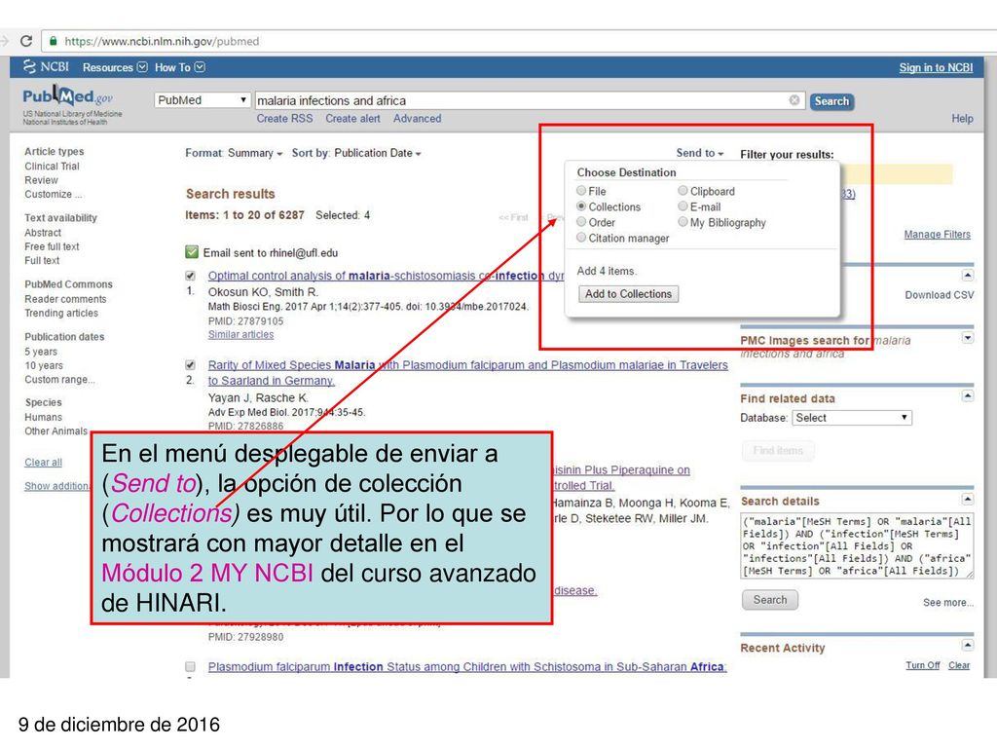Click the Download CSV link
Viewport: 997px width, 748px height.
pyautogui.click(x=940, y=295)
